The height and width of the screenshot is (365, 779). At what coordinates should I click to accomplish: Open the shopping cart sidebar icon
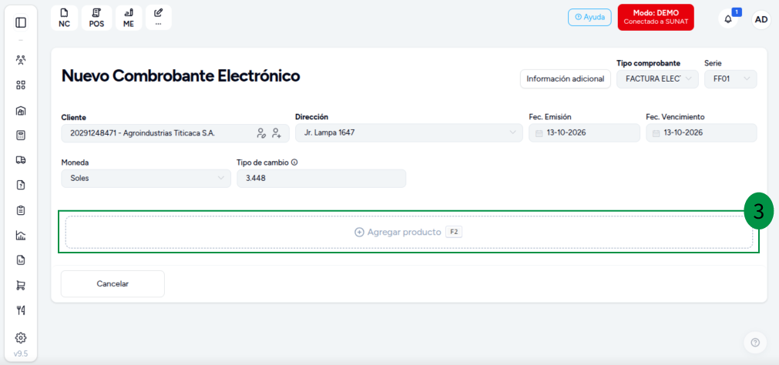[20, 285]
